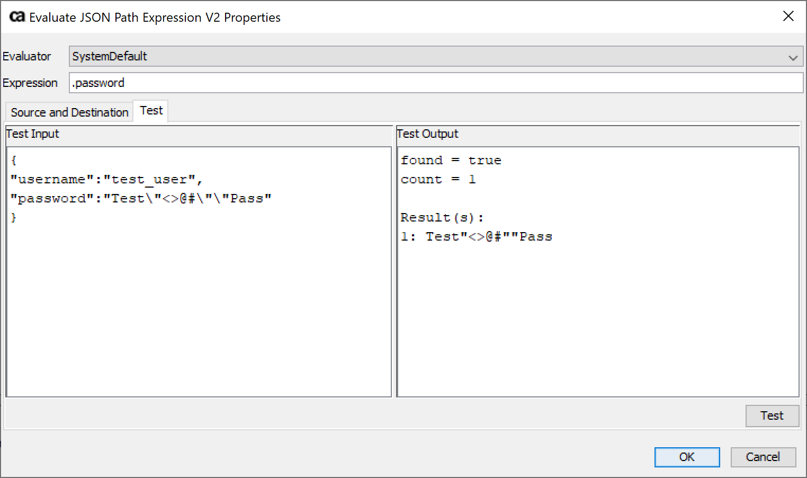
Task: Run the Test button
Action: click(x=772, y=415)
